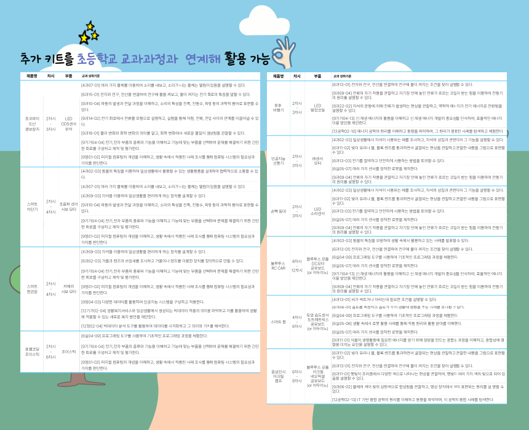Viewport: 529px width, 430px height.
Task: Click the '스마트 팜' product name cell
Action: (x=278, y=322)
